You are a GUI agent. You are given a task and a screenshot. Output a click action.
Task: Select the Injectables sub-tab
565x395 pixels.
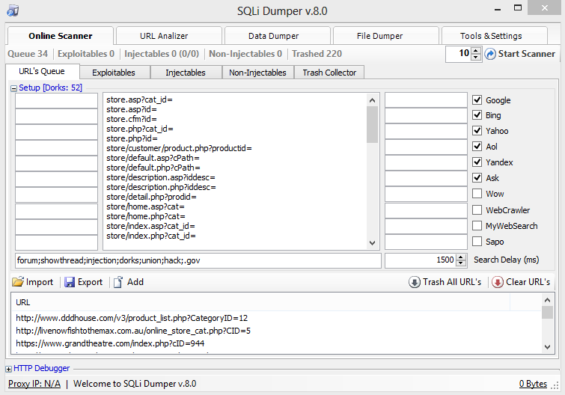(x=186, y=73)
